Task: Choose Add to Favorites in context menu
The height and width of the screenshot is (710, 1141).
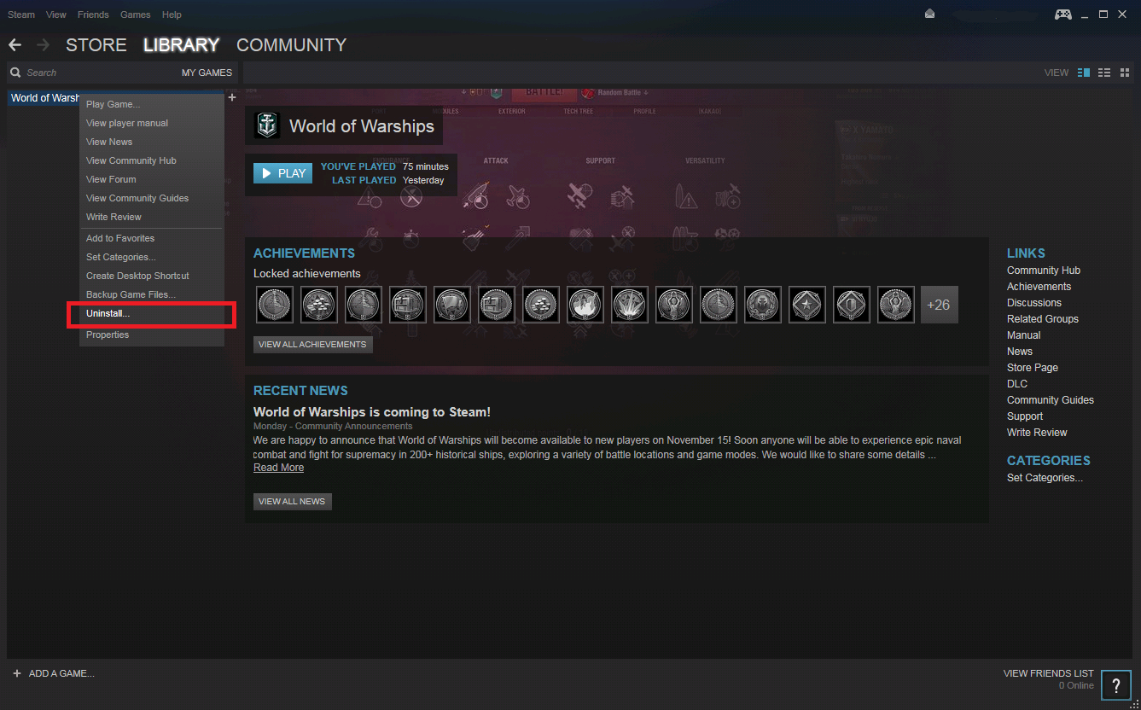Action: click(x=152, y=238)
